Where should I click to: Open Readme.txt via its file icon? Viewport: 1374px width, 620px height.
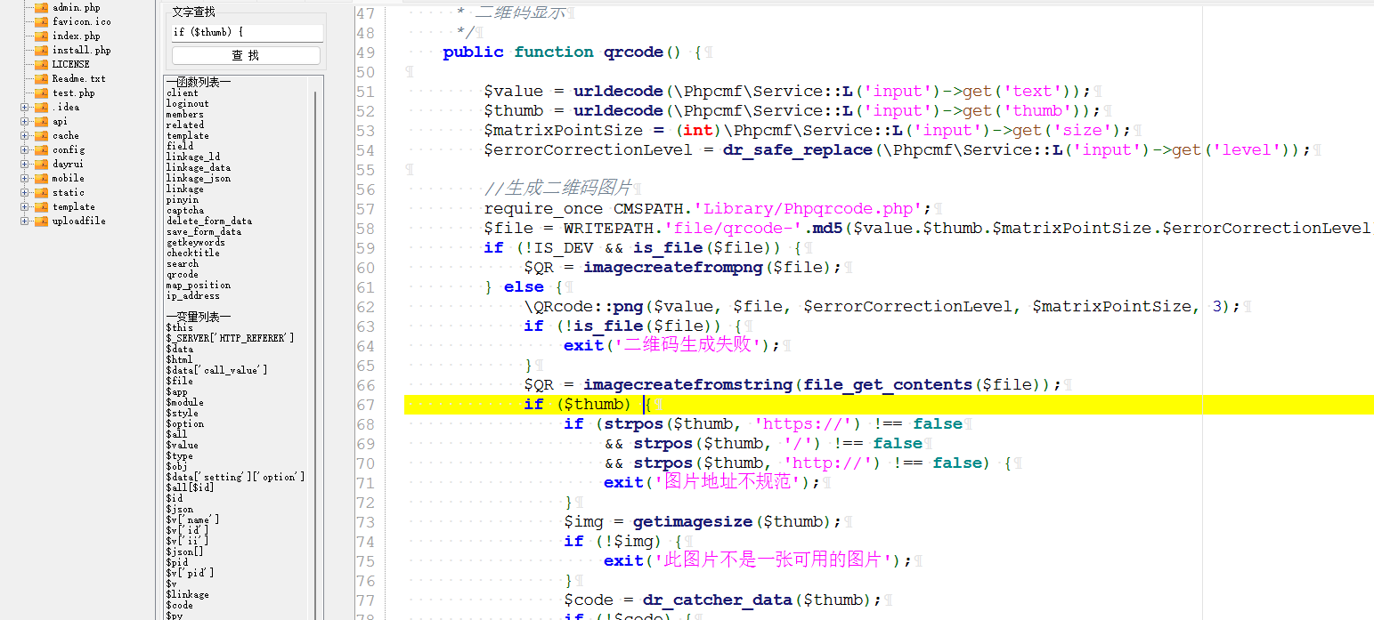click(x=39, y=78)
